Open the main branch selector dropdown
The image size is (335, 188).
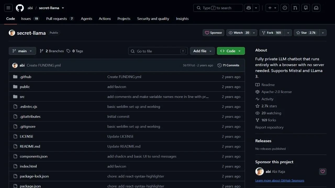tap(22, 51)
